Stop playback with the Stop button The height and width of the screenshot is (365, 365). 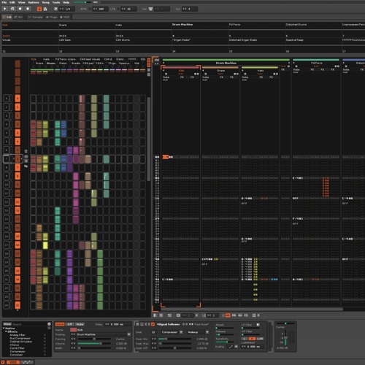tap(20, 9)
